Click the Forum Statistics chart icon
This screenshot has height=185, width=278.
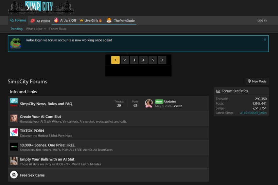tap(218, 91)
